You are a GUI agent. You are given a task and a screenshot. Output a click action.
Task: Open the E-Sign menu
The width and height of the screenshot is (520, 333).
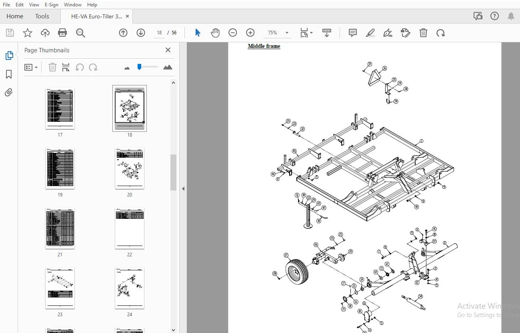pos(52,5)
